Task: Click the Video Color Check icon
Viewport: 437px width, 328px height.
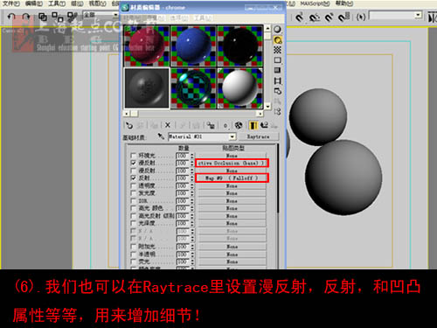Action: (277, 70)
